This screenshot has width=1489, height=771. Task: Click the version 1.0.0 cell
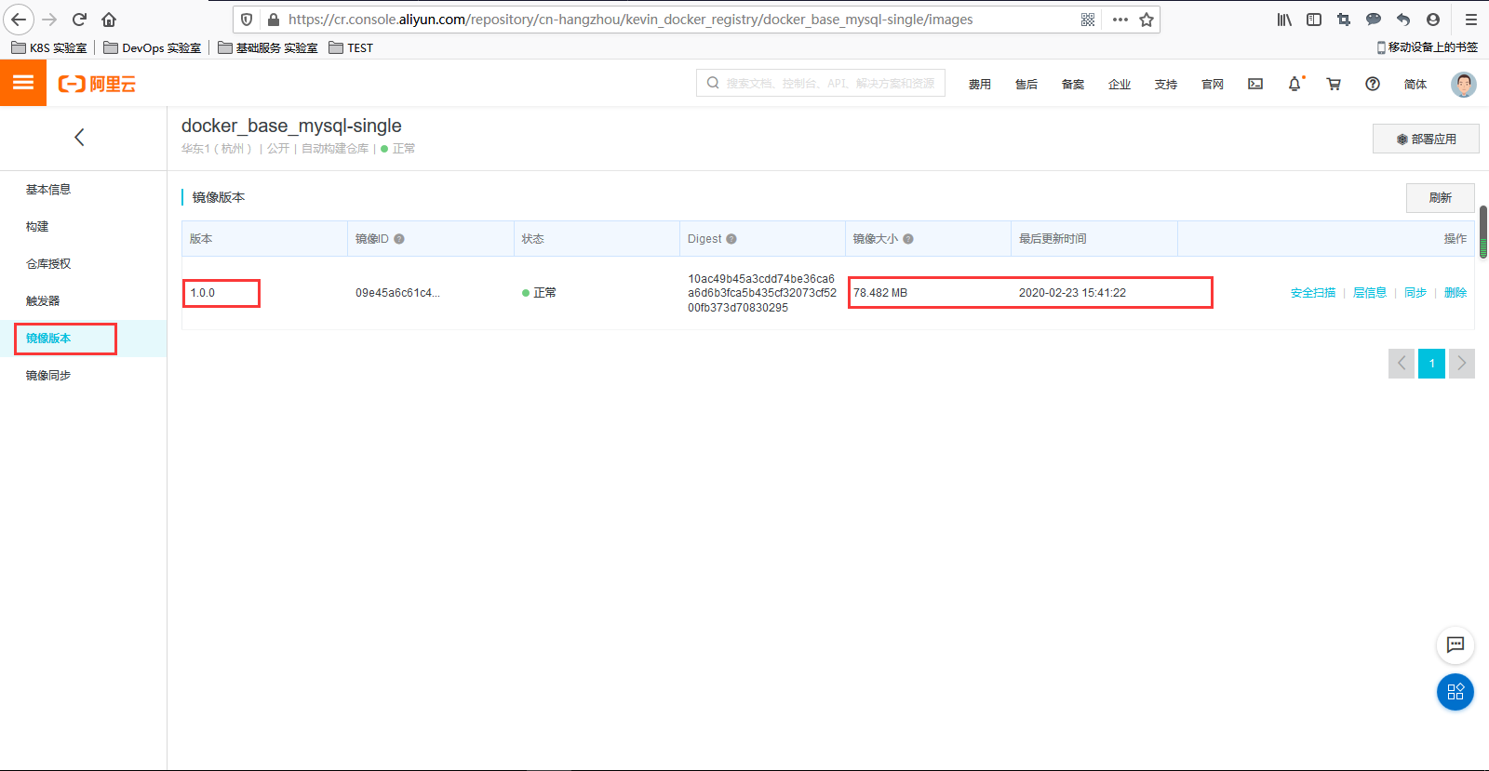[203, 293]
